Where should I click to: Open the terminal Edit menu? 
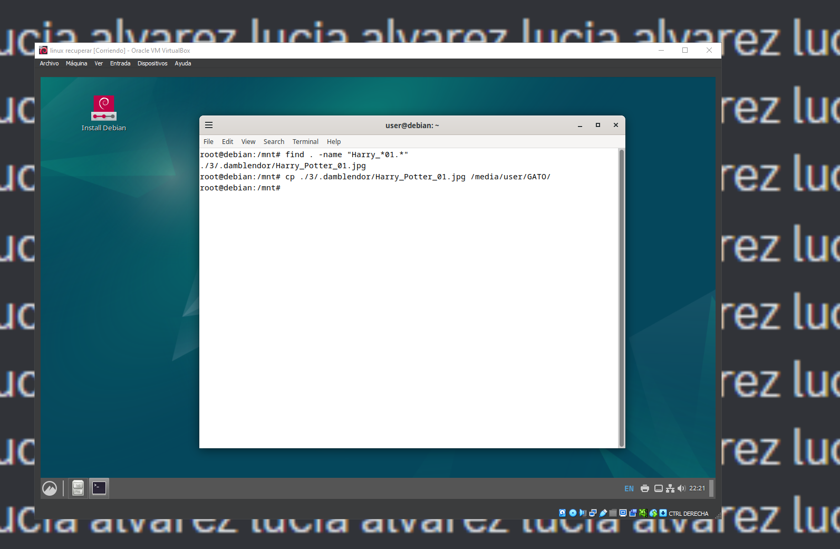(x=227, y=141)
